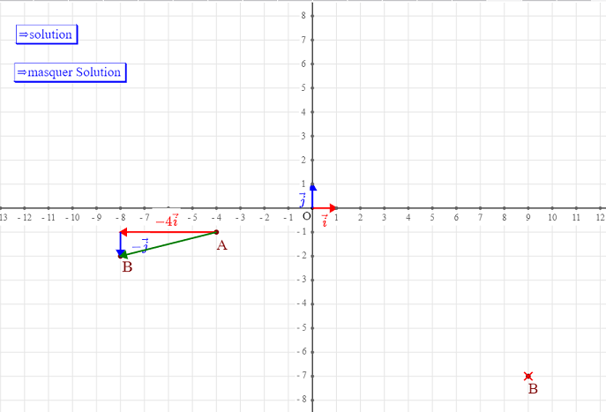Click the red i label below the x-axis

(325, 221)
